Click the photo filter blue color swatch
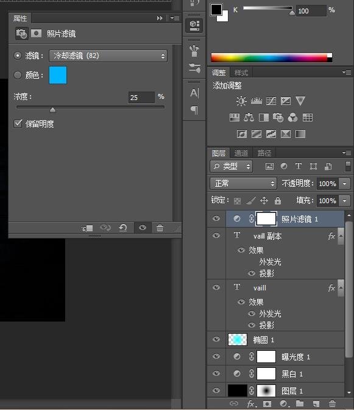 58,75
